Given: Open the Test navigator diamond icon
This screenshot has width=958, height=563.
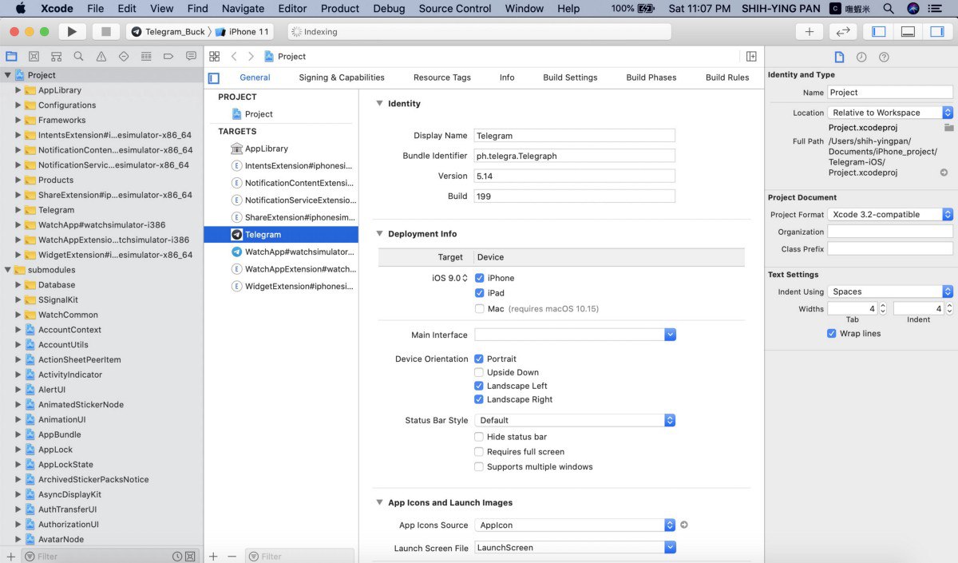Looking at the screenshot, I should (123, 57).
